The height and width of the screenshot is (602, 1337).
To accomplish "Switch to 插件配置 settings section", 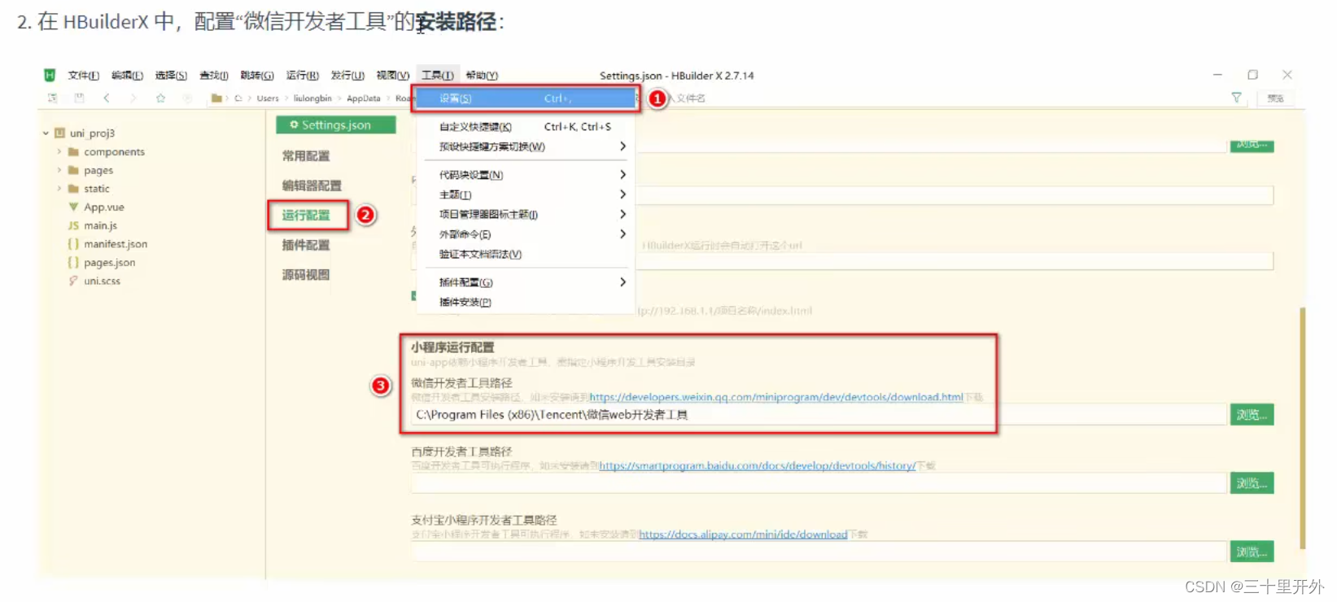I will click(x=306, y=245).
